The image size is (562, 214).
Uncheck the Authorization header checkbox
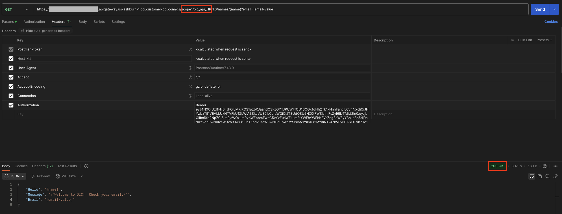(x=11, y=105)
